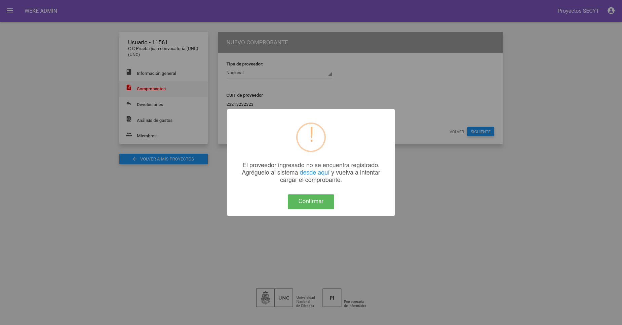Confirm the warning dialog
The height and width of the screenshot is (325, 622).
coord(311,201)
